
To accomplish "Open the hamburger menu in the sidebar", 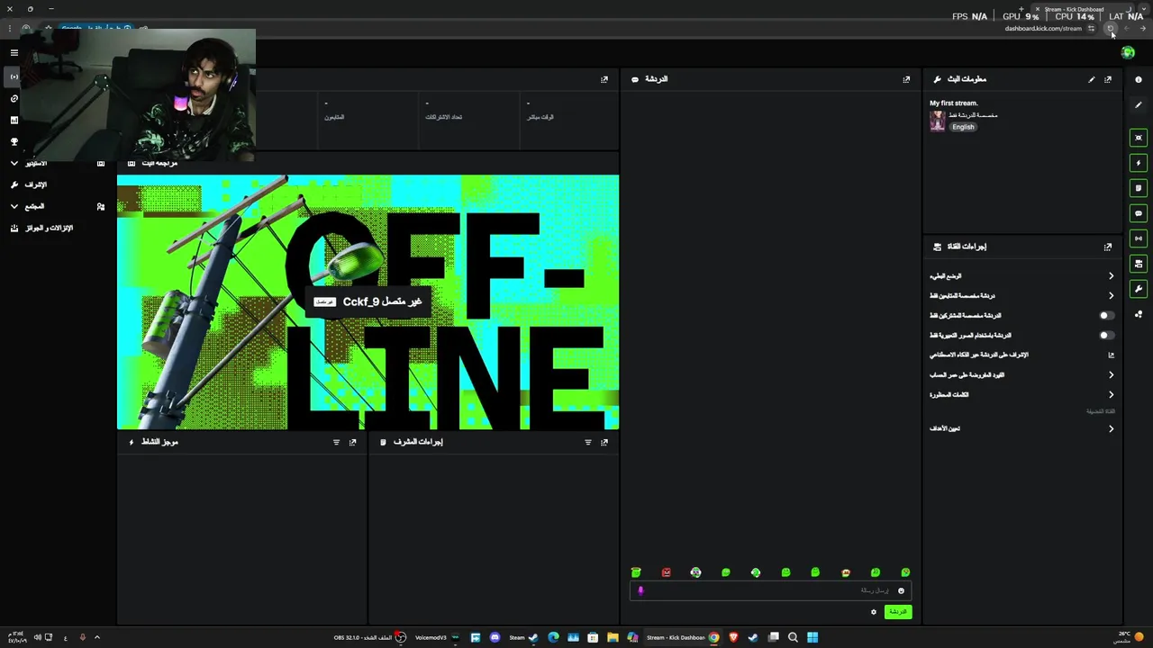I will [14, 52].
